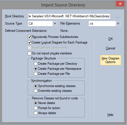
Task: Toggle Create Logical Diagram for Each Package
Action: point(30,42)
